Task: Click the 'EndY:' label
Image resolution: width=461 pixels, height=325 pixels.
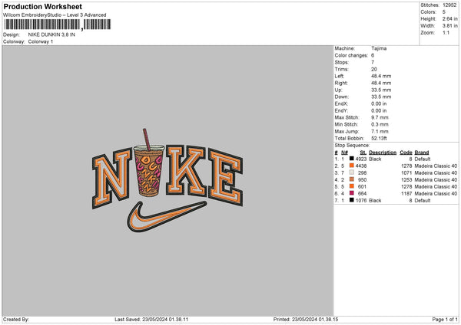Action: (341, 111)
